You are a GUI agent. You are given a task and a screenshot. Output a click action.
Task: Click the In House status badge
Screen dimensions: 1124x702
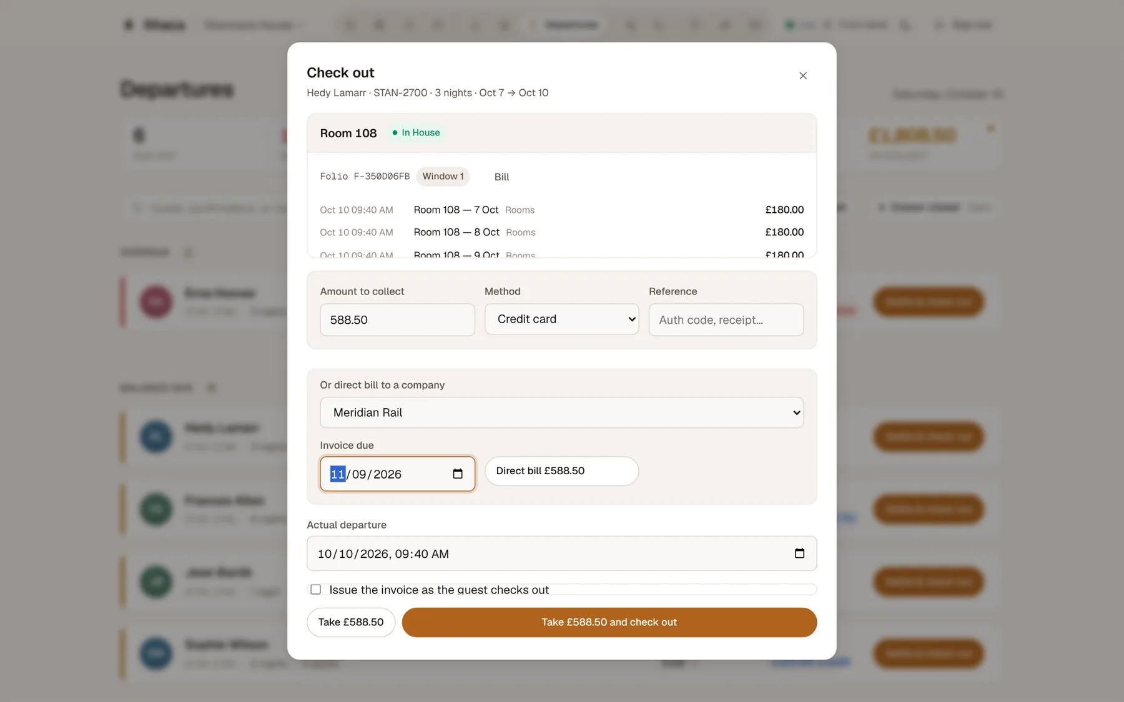click(416, 133)
